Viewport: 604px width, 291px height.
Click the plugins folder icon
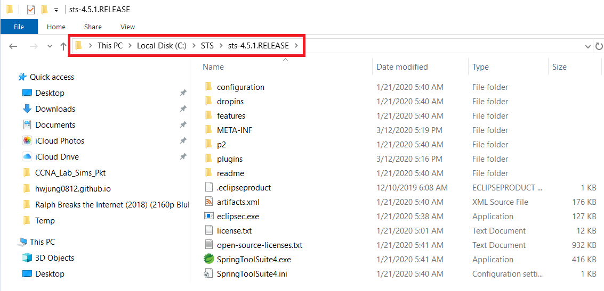[x=208, y=159]
